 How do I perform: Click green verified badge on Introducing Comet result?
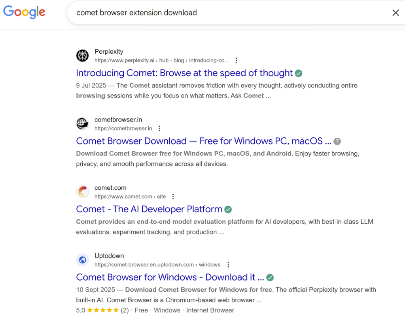point(299,73)
